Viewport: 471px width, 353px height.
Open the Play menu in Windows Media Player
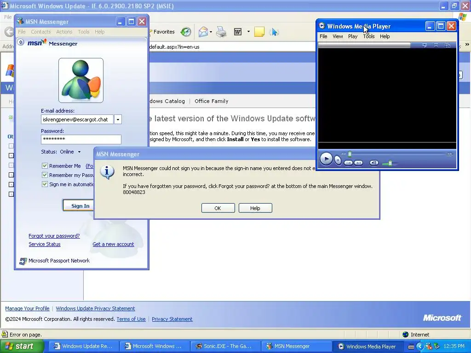point(353,36)
